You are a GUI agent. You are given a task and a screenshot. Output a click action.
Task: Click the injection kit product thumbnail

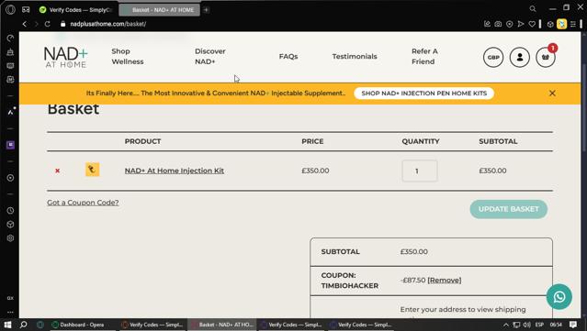93,170
